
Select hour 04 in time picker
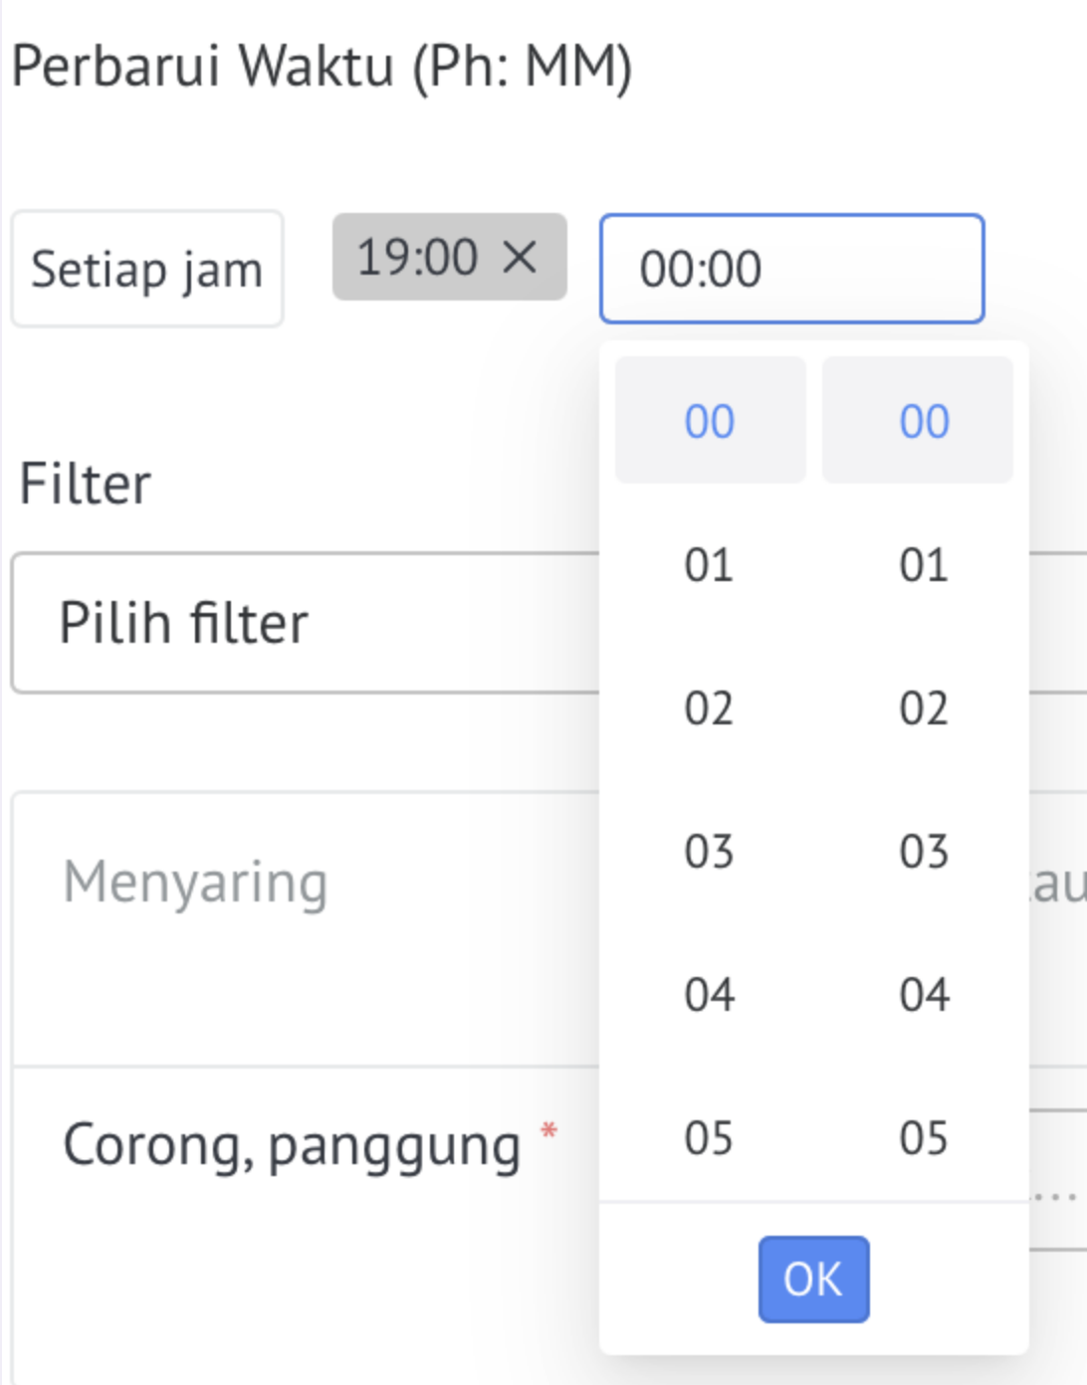point(710,994)
